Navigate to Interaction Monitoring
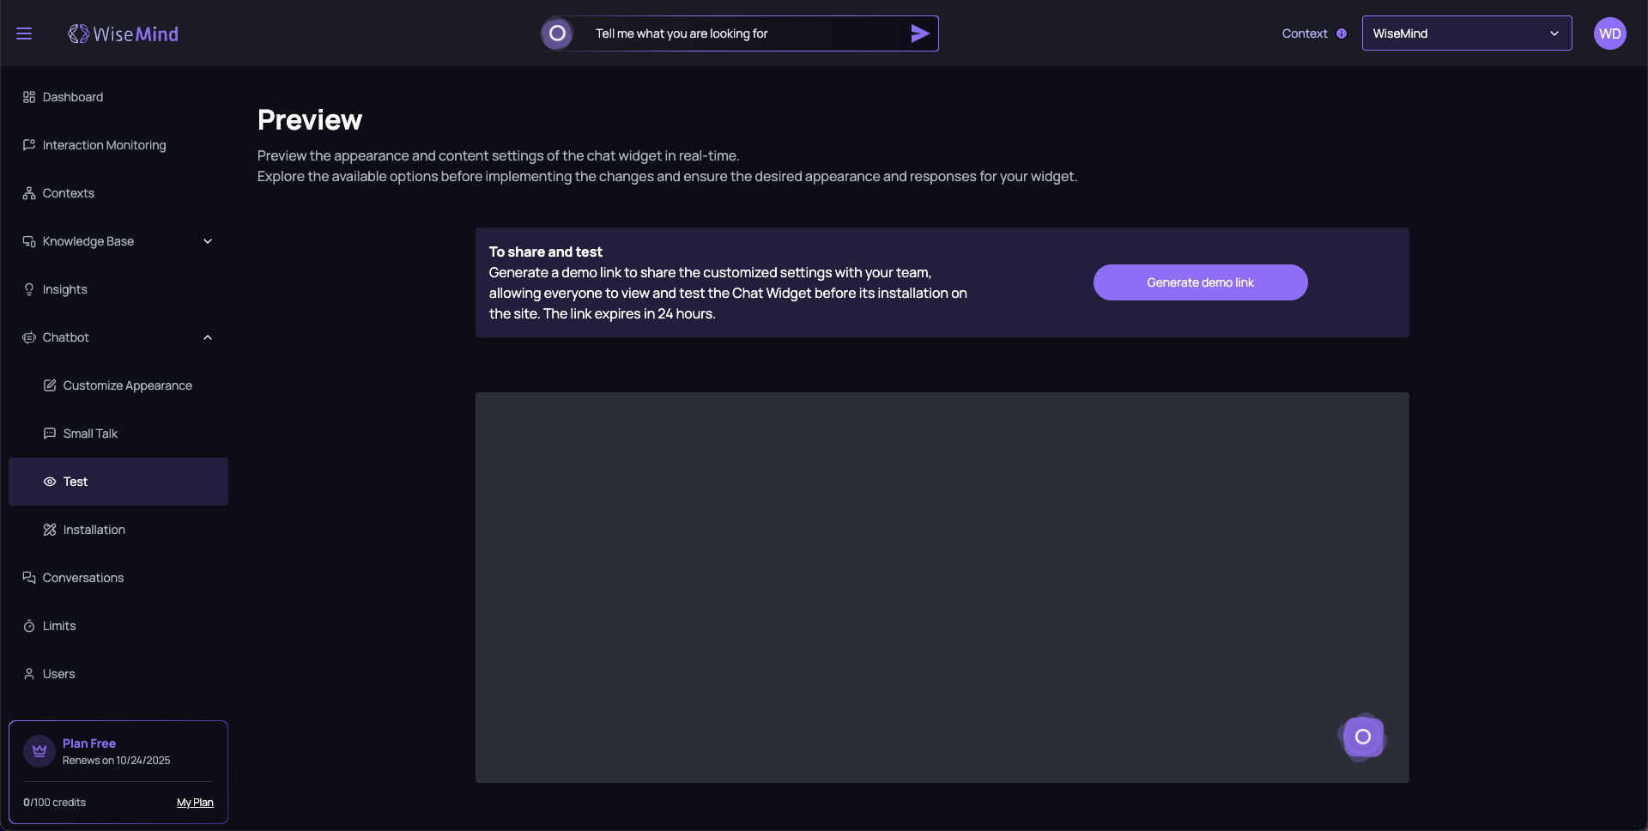This screenshot has width=1648, height=831. [x=104, y=145]
